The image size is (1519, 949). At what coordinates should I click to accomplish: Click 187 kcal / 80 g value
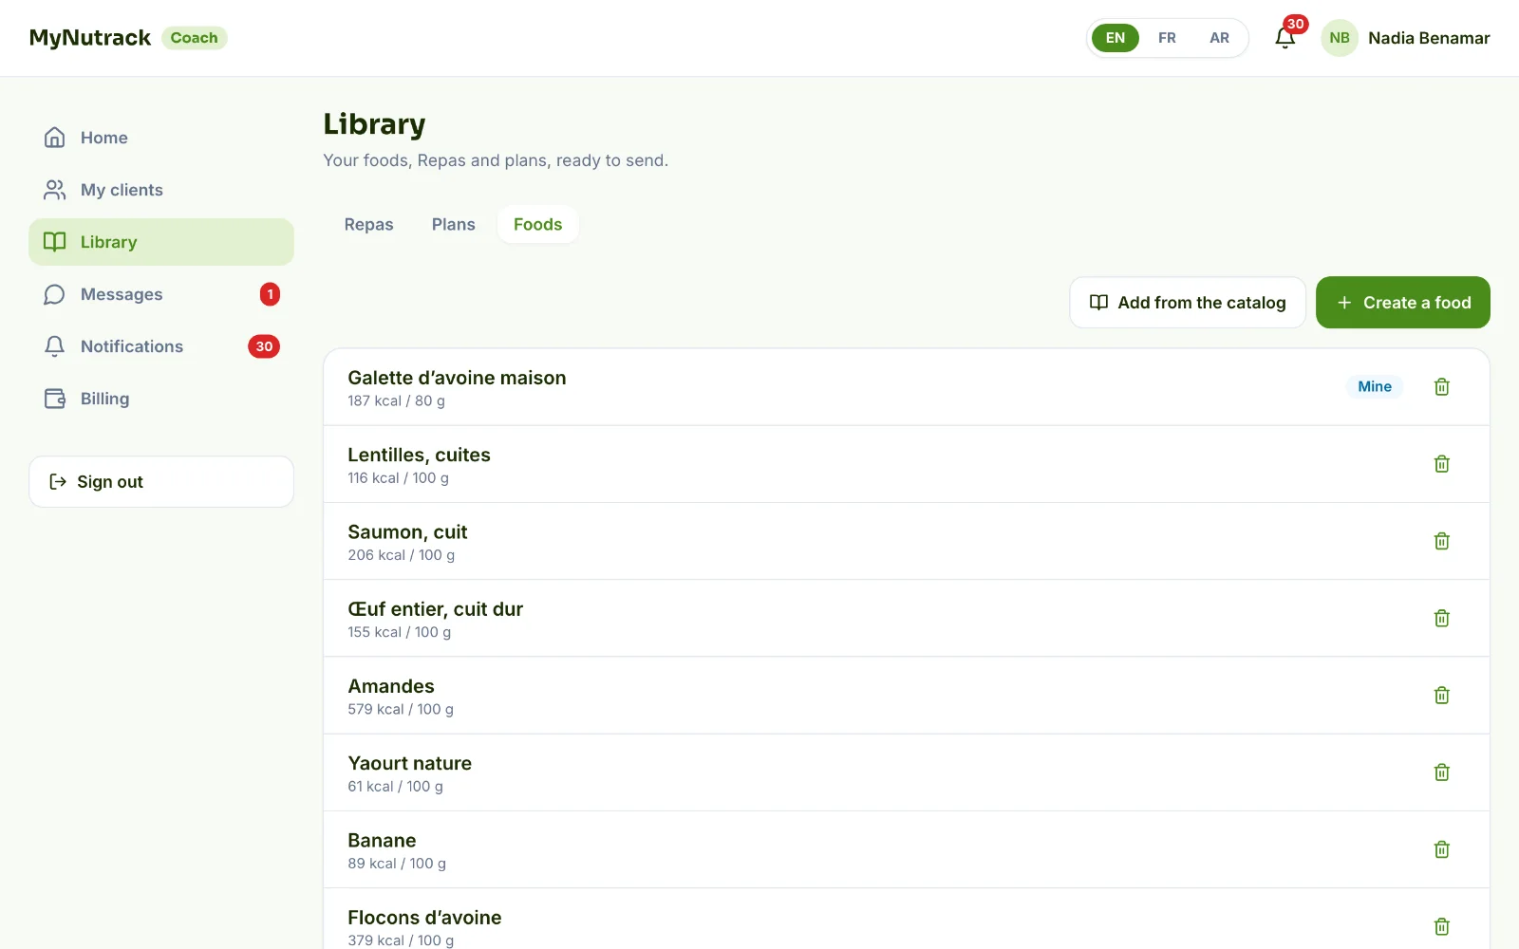(x=396, y=400)
